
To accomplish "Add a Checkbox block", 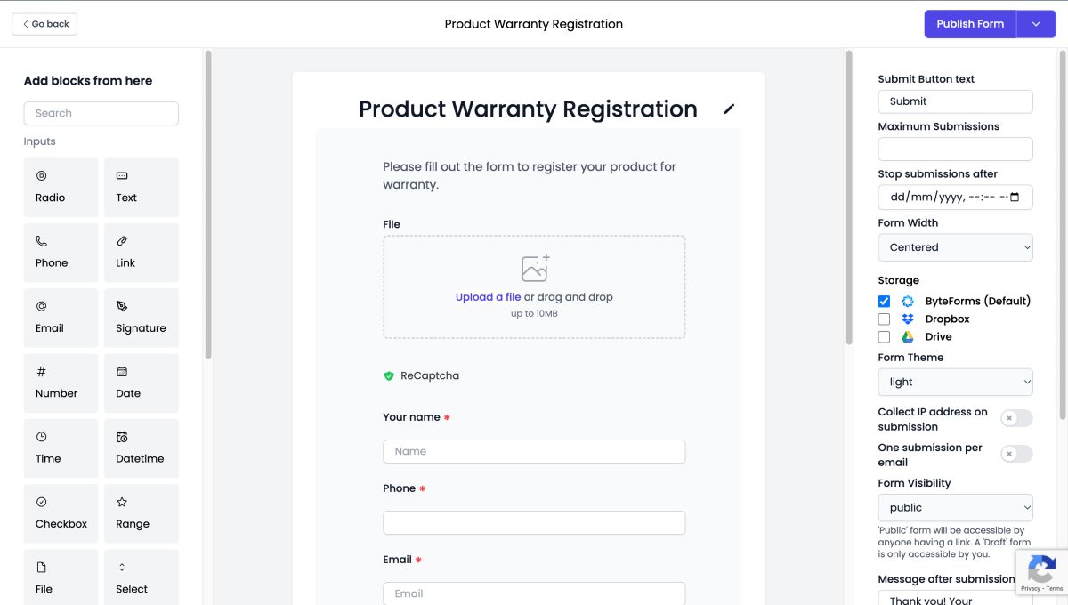I will 61,513.
